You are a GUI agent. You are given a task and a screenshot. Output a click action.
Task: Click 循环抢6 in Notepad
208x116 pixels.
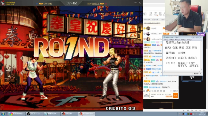171,53
